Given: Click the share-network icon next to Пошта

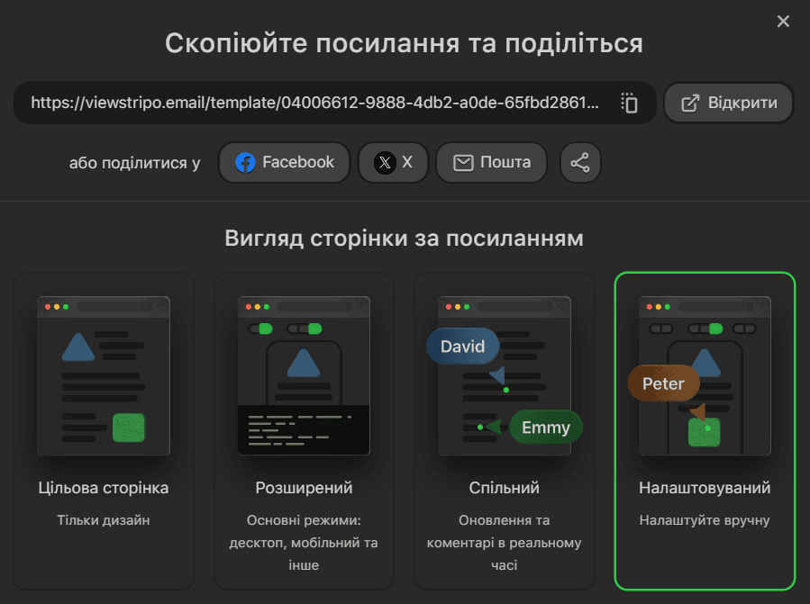Looking at the screenshot, I should click(x=580, y=162).
